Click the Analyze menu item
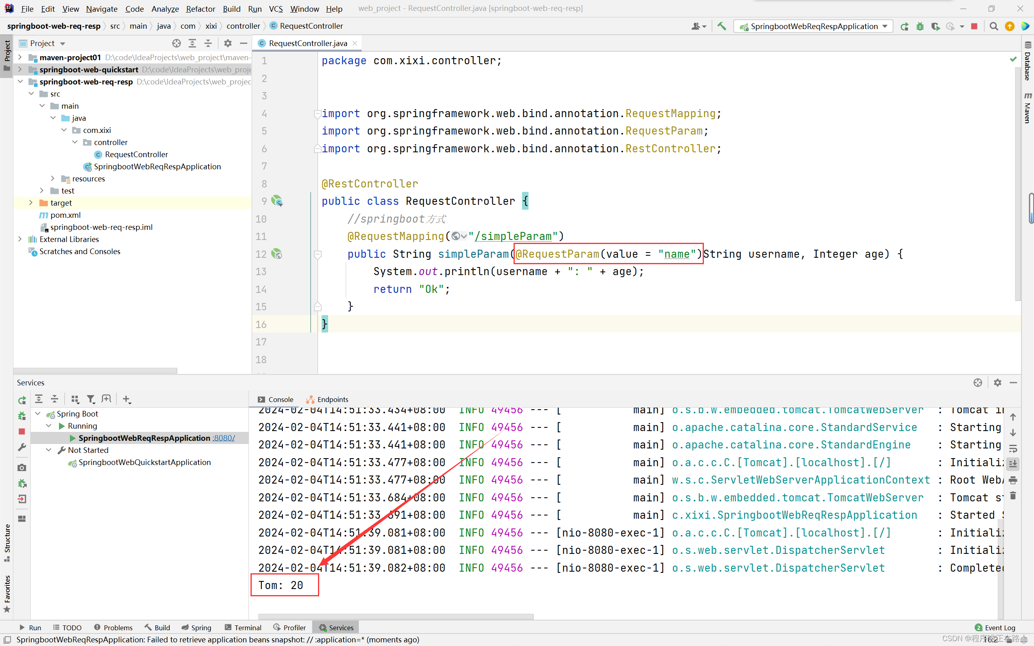Viewport: 1034px width, 646px height. 164,7
